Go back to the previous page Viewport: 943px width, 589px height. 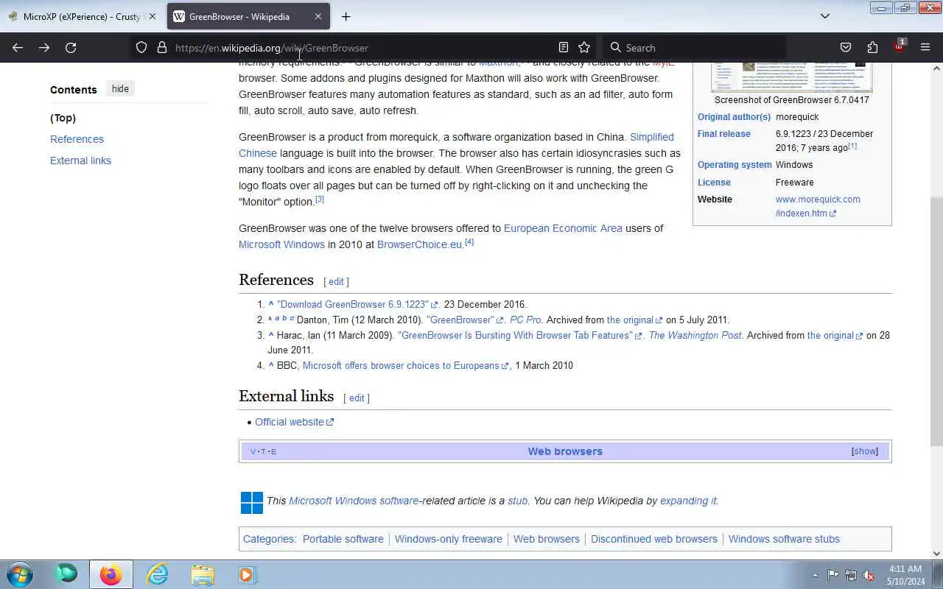pos(18,48)
